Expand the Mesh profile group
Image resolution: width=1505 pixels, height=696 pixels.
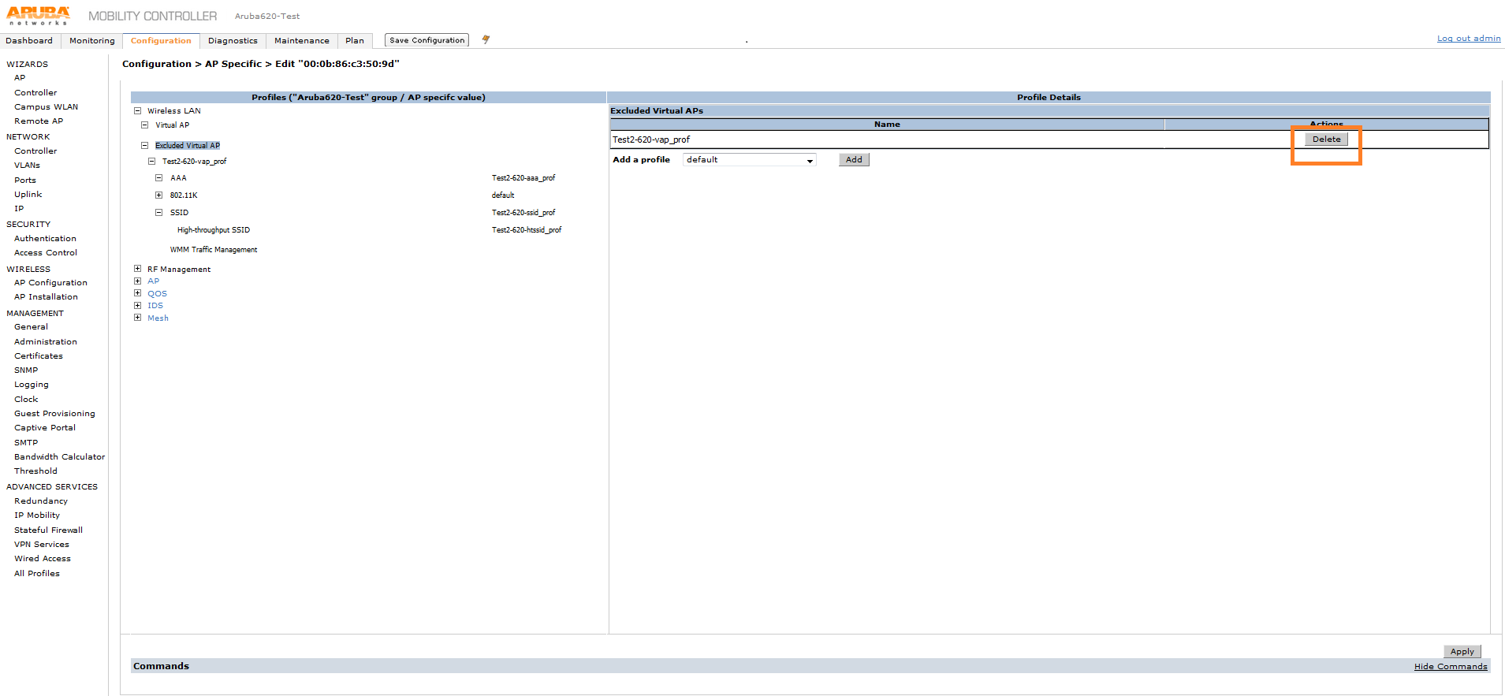coord(137,318)
